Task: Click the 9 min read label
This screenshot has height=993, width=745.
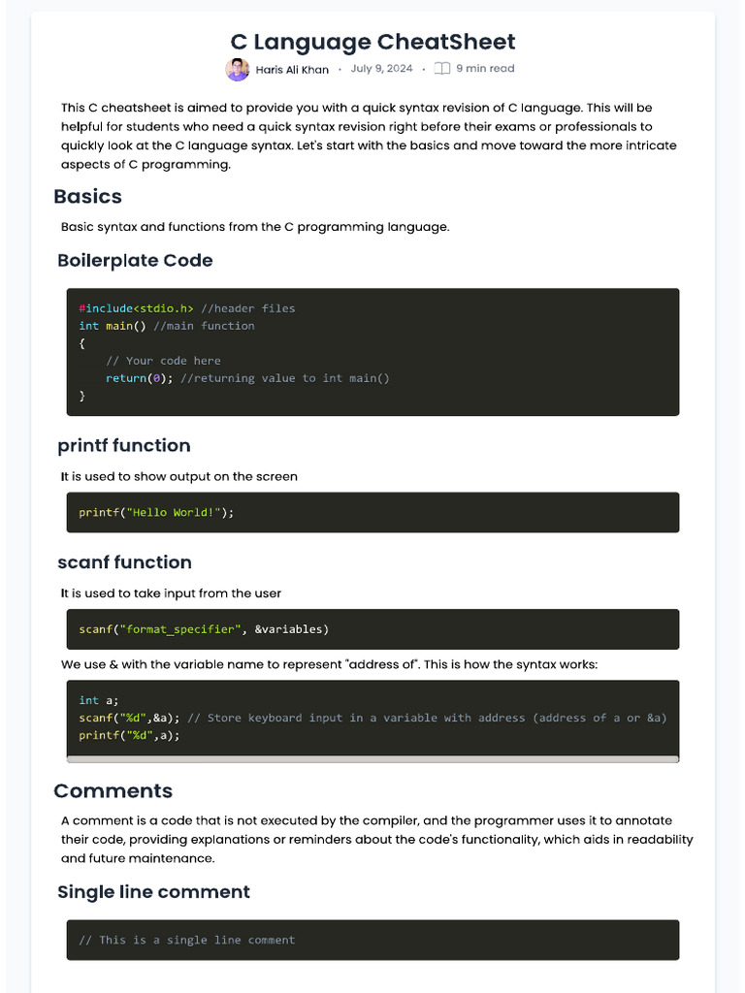Action: (x=485, y=69)
